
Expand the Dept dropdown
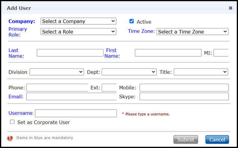pyautogui.click(x=129, y=72)
